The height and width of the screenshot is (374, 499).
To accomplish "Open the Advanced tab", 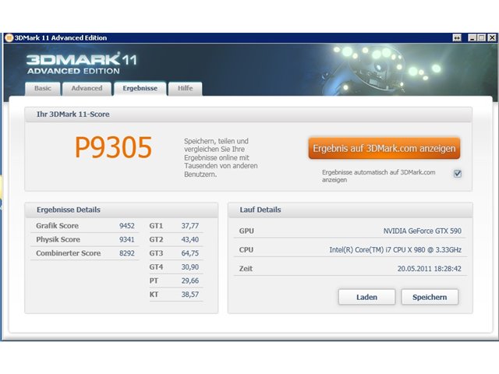I will coord(87,88).
